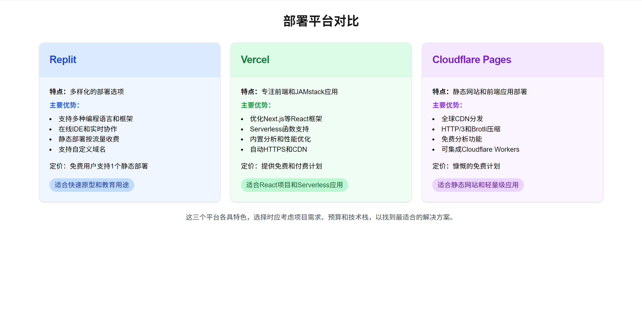This screenshot has height=310, width=642.
Task: Select the 优化Next.js等React框架 list item
Action: (286, 119)
